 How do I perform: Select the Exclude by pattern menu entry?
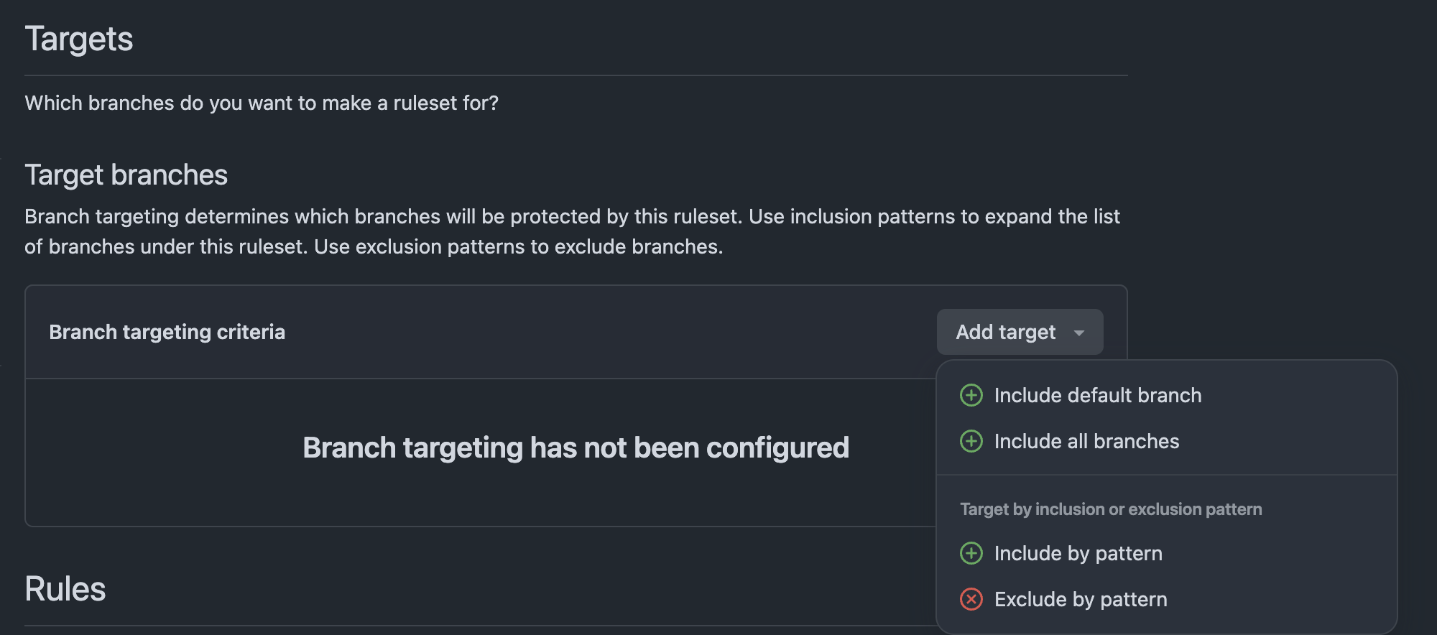pyautogui.click(x=1081, y=599)
